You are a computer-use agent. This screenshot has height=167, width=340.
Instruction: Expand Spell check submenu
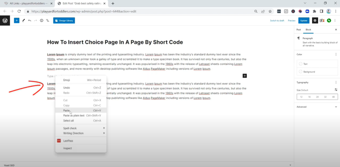coord(81,128)
